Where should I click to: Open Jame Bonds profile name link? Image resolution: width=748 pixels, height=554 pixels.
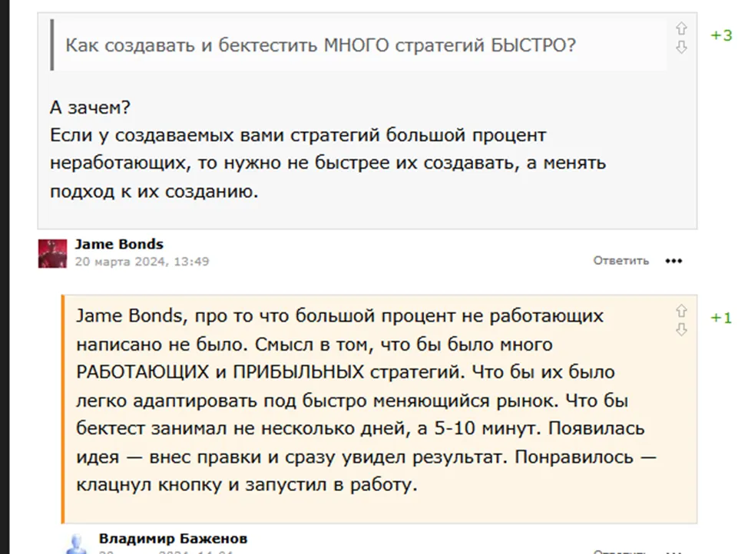pos(119,244)
